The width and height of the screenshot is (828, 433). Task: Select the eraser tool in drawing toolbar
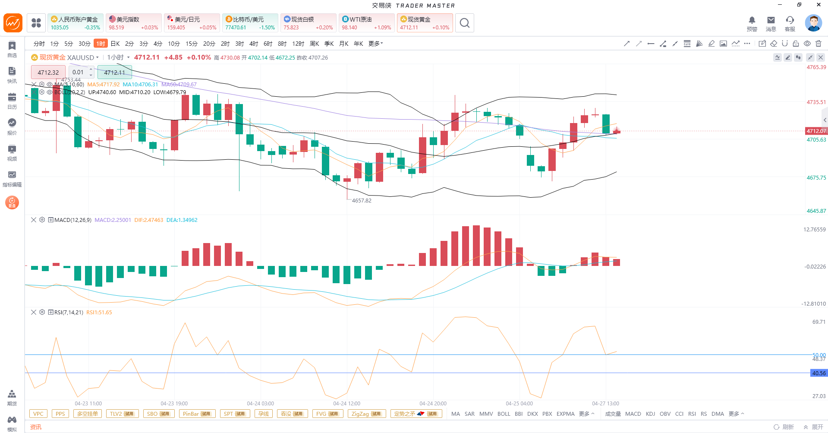click(x=774, y=44)
